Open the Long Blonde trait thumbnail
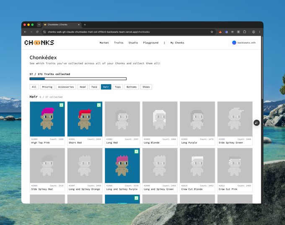 (x=160, y=119)
